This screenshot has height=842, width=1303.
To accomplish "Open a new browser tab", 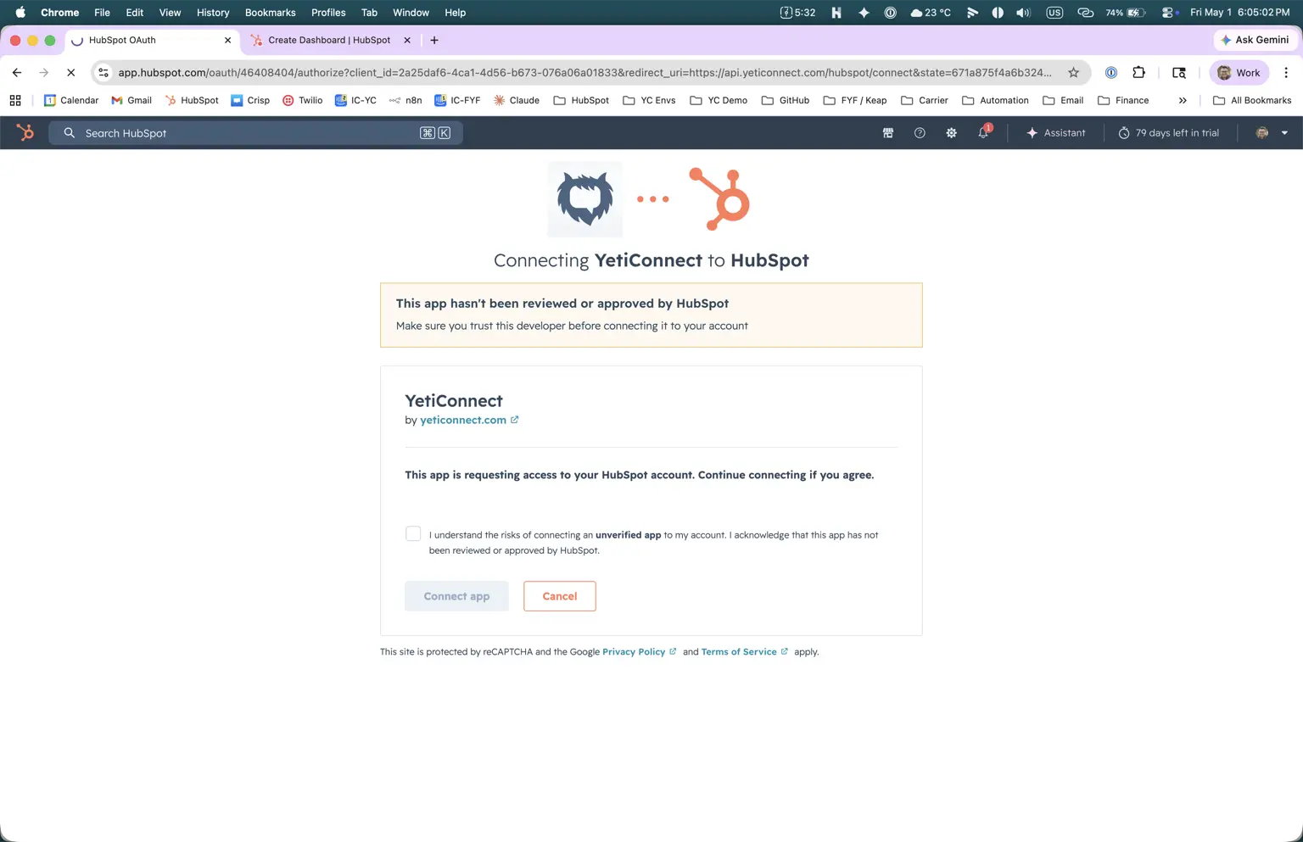I will (434, 40).
